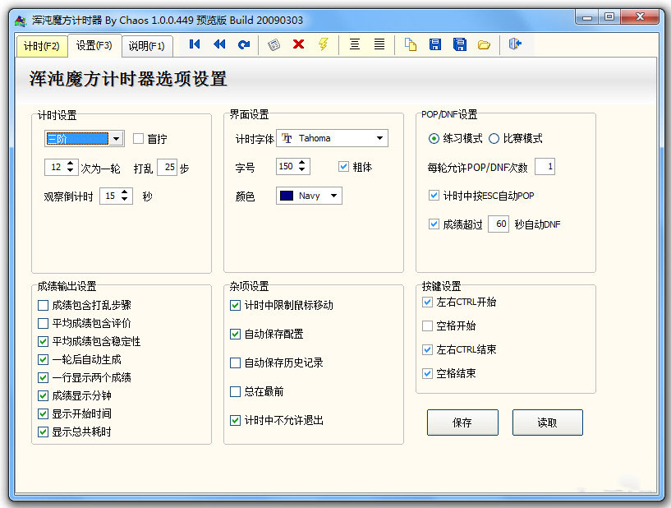Click the 字号 font size spinner showing 150
The image size is (671, 508).
click(292, 166)
